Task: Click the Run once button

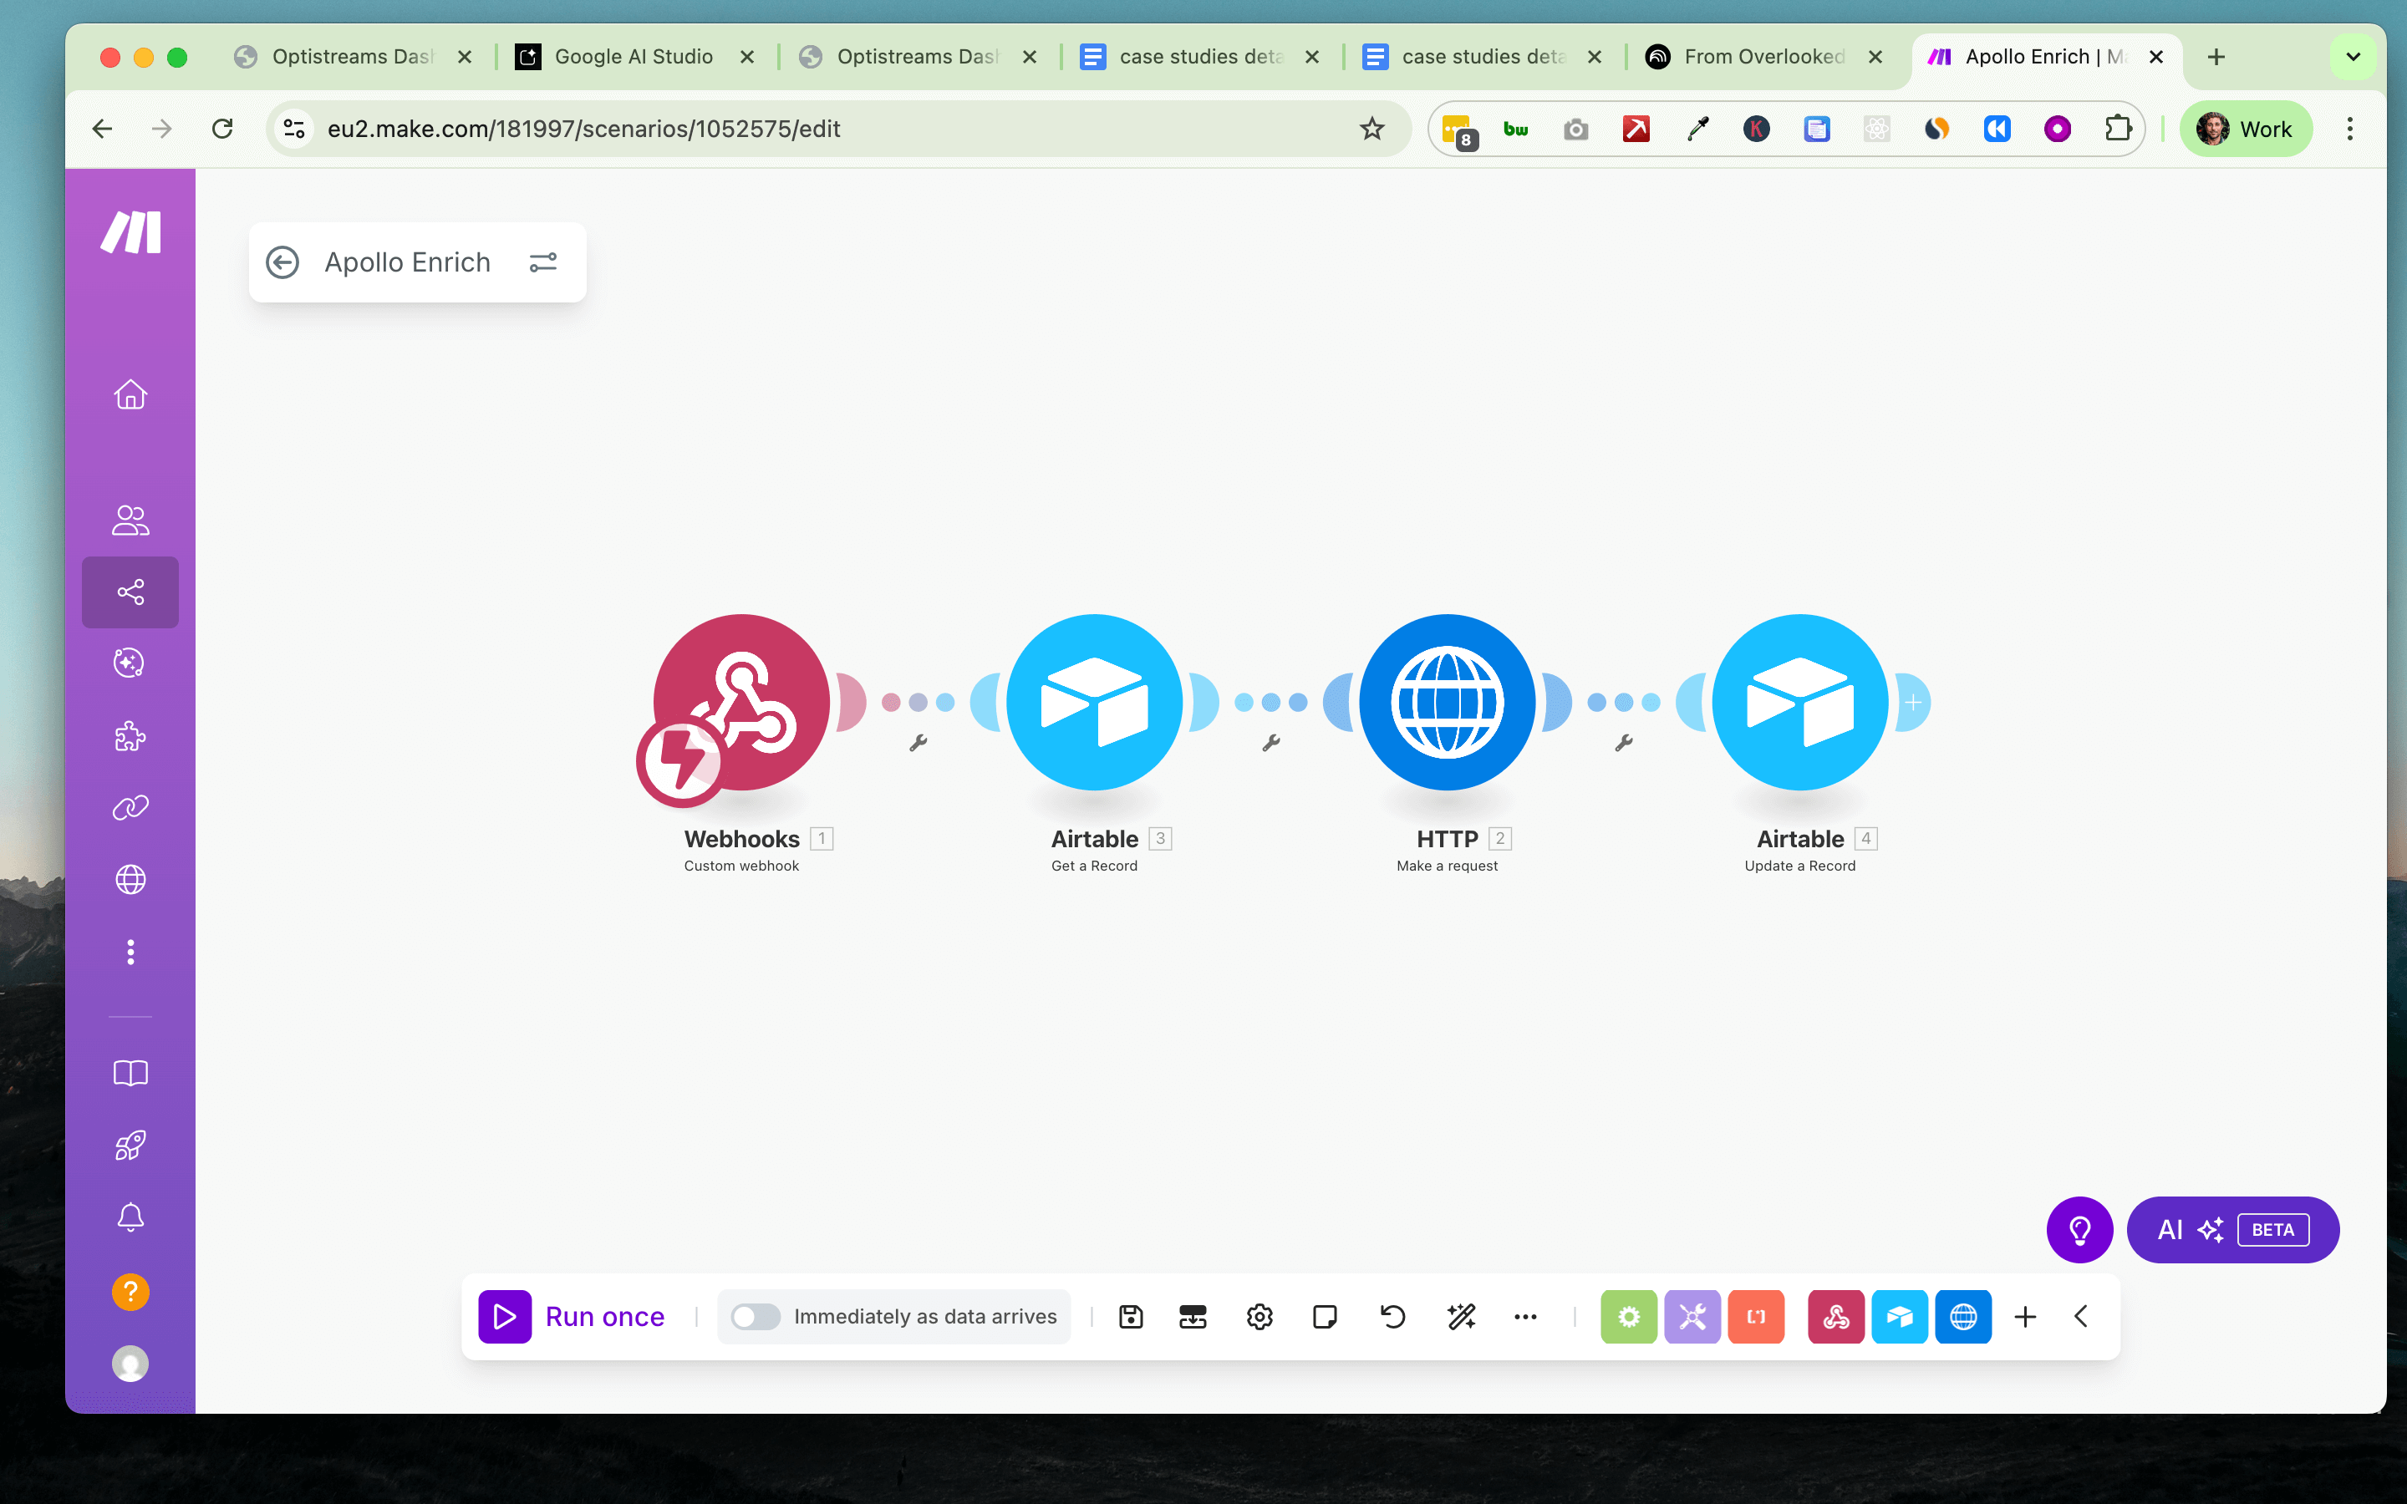Action: [x=572, y=1317]
